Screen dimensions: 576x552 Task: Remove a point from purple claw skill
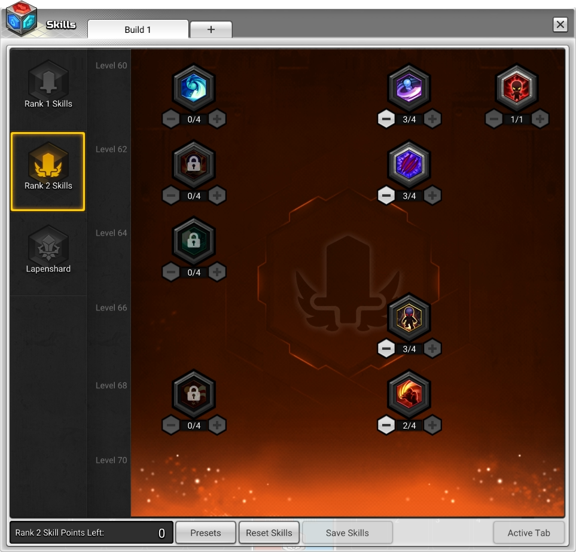click(x=386, y=196)
